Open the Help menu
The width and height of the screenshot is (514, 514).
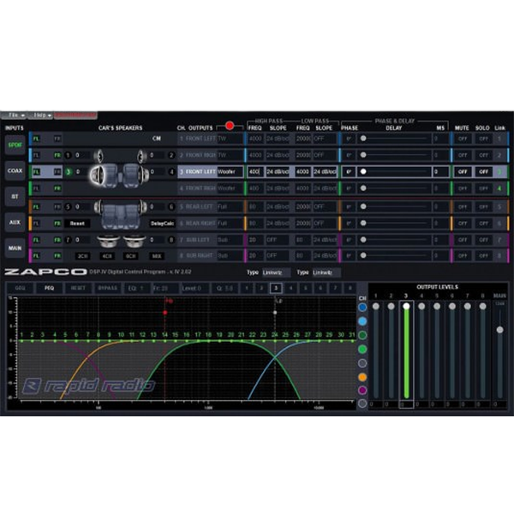tap(40, 116)
